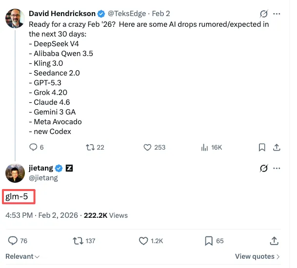Open Grok icon on jietang's post

tap(264, 168)
